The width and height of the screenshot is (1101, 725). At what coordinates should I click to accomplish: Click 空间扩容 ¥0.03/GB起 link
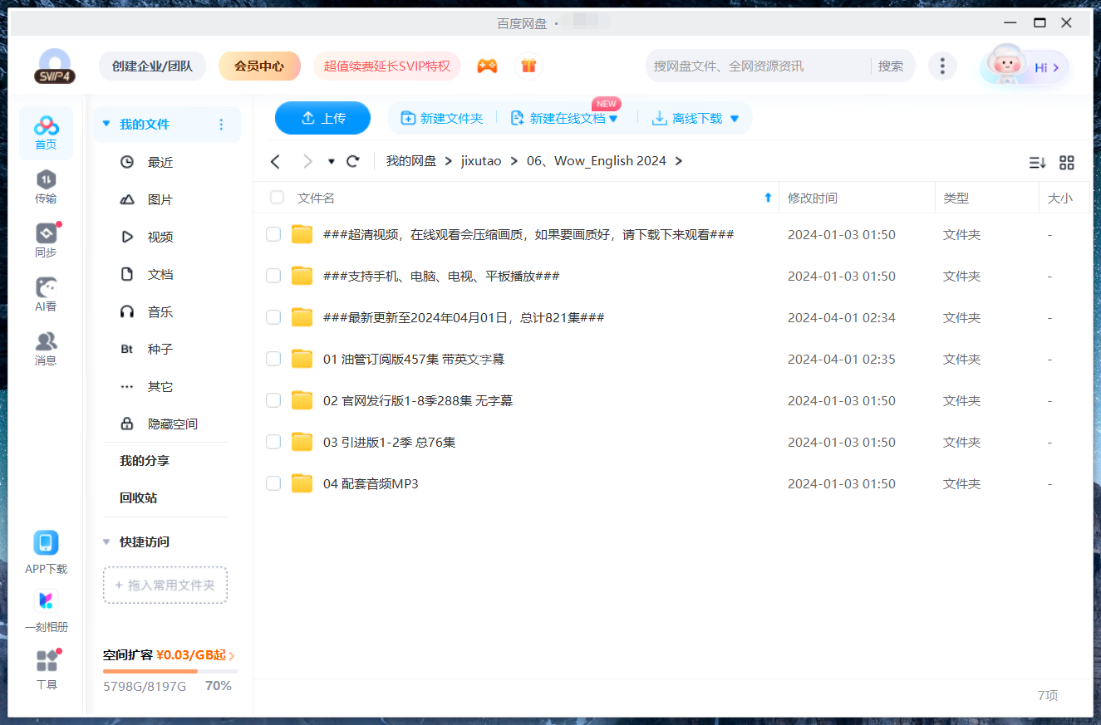(x=169, y=655)
